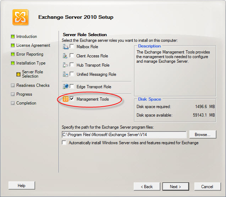Click the Management Tools orange icon
Screen dimensions: 226x197
click(x=66, y=99)
